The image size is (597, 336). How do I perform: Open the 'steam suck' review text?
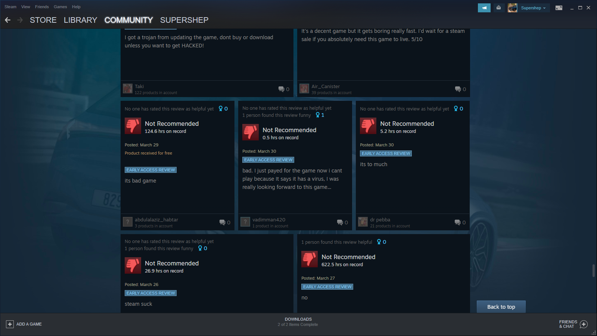pos(139,304)
